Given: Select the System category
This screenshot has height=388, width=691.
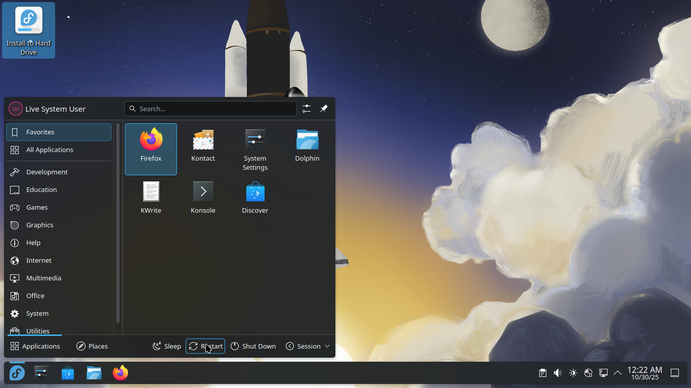Looking at the screenshot, I should [x=59, y=313].
